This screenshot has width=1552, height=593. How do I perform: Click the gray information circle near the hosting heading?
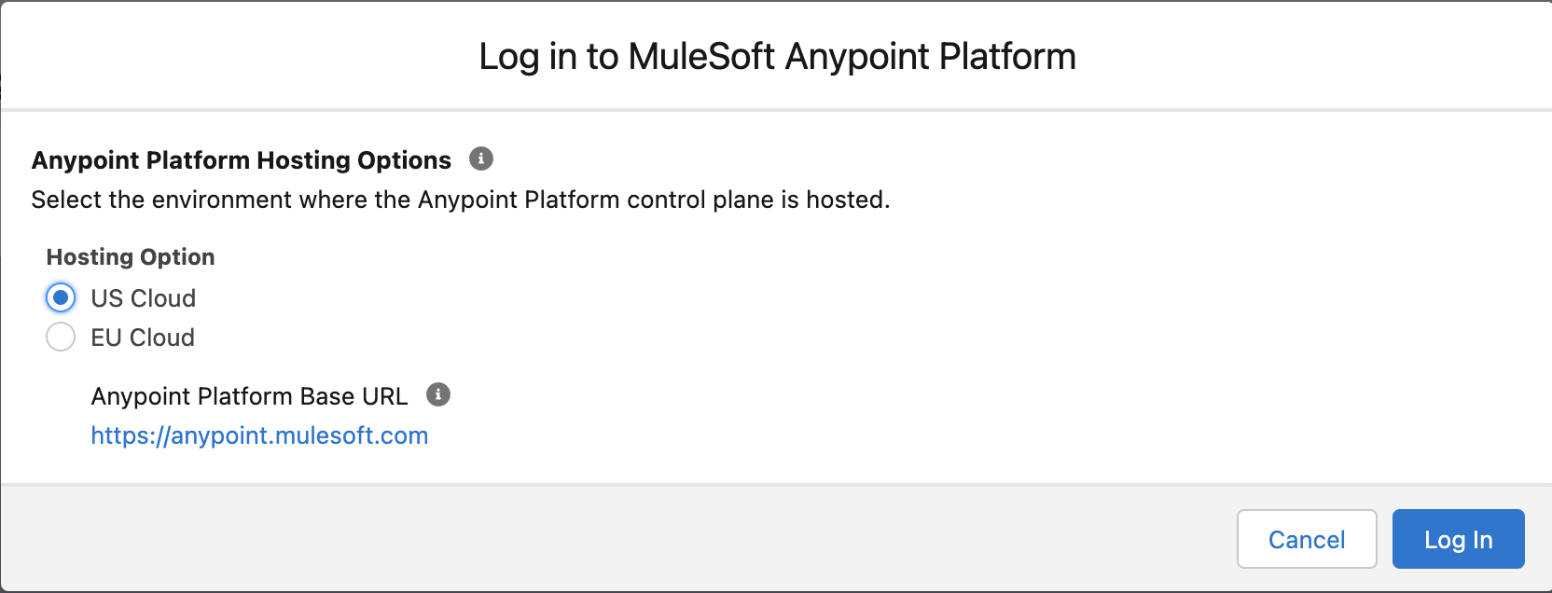[x=480, y=159]
